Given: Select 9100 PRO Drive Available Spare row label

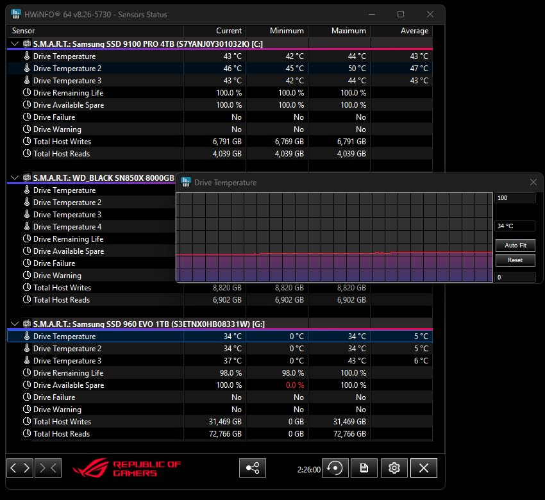Looking at the screenshot, I should point(69,105).
